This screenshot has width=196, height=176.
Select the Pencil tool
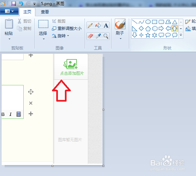(90, 26)
